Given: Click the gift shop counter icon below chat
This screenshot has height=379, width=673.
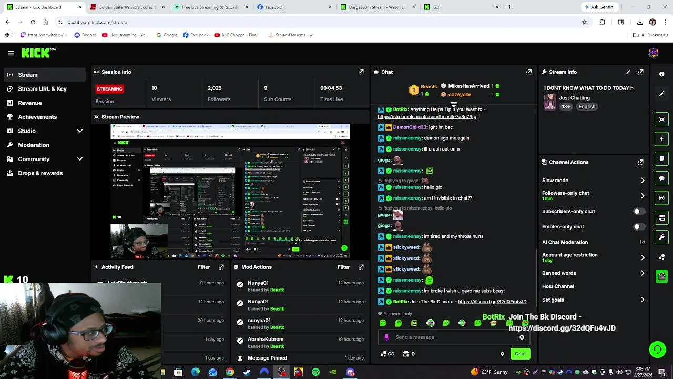Looking at the screenshot, I should click(409, 354).
